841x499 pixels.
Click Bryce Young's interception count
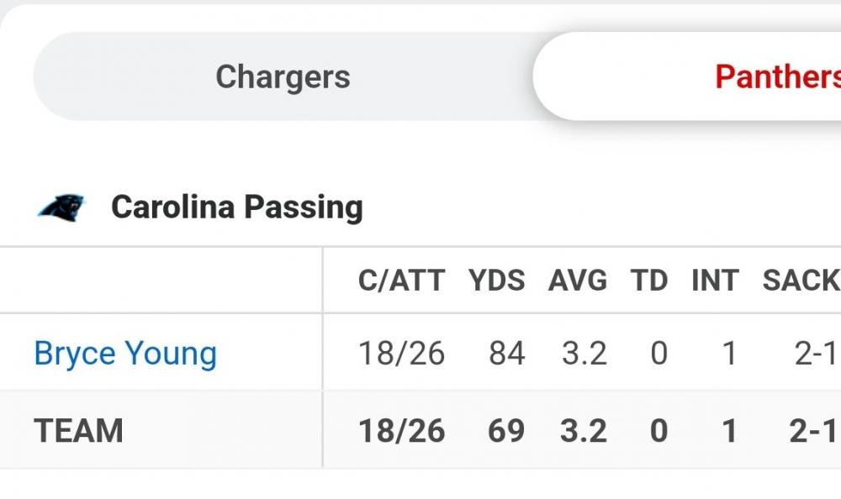pos(729,354)
